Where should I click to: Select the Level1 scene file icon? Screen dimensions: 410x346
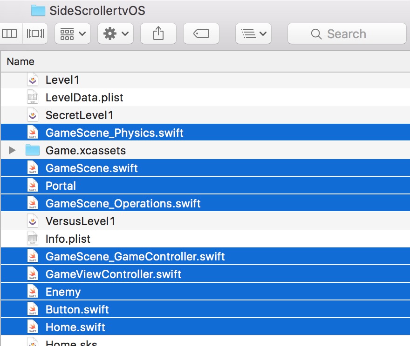(32, 80)
